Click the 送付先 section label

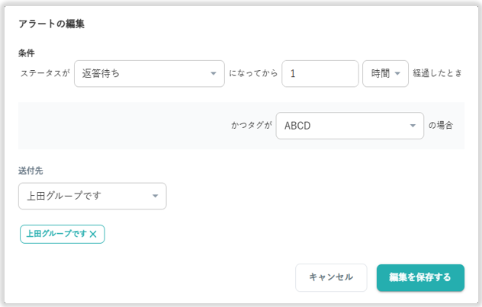click(x=31, y=171)
